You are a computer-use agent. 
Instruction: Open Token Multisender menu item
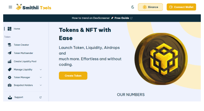pos(23,53)
